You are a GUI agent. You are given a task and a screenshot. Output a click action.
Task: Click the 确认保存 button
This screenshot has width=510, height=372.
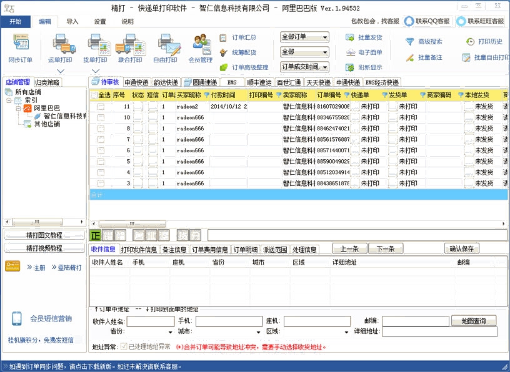coord(462,248)
